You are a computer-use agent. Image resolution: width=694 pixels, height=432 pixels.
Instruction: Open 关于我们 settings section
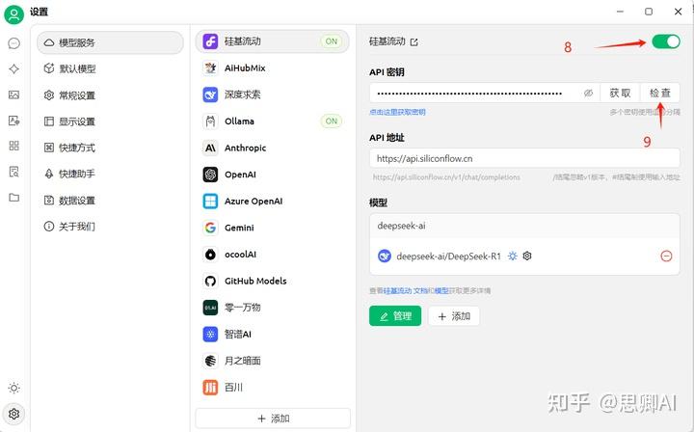110,227
